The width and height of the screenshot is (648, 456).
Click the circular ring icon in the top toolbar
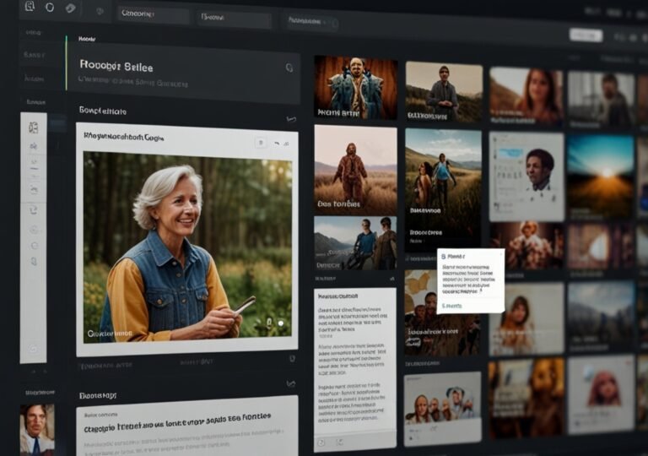(x=50, y=8)
